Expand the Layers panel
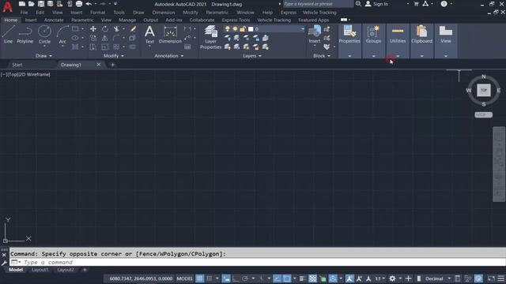 pos(252,56)
